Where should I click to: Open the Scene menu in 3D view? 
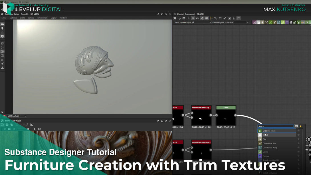click(4, 18)
